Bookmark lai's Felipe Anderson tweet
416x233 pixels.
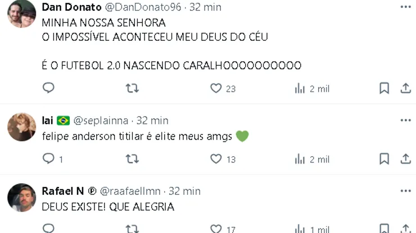[384, 159]
